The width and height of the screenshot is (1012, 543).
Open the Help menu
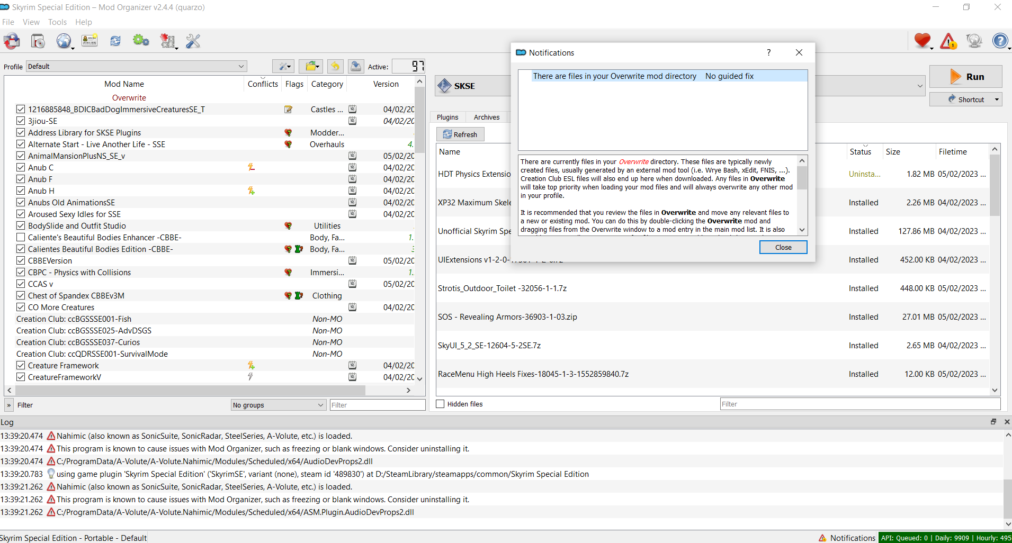coord(84,22)
